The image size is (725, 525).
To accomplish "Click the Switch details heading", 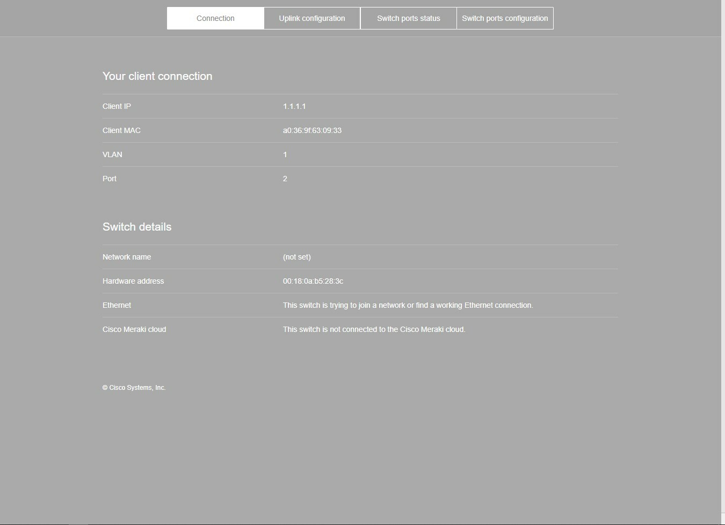I will coord(137,227).
